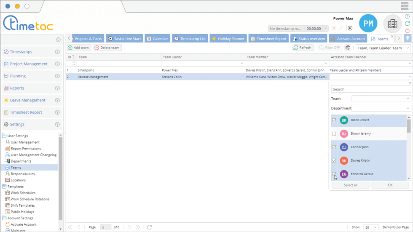This screenshot has width=413, height=232.
Task: Click the lightbulb tips icon
Action: pos(408,38)
